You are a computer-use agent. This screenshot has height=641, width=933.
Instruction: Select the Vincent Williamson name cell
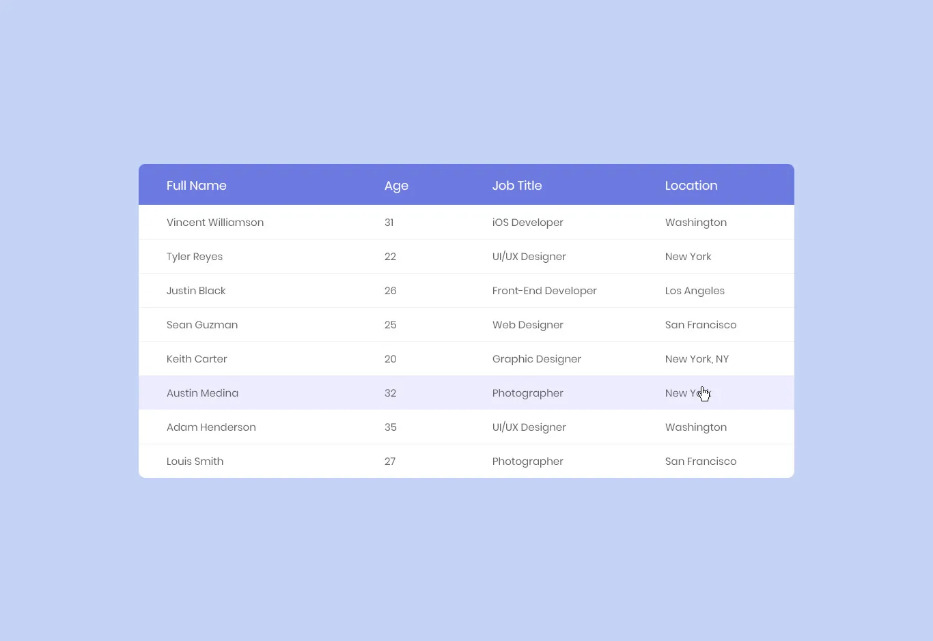(215, 223)
